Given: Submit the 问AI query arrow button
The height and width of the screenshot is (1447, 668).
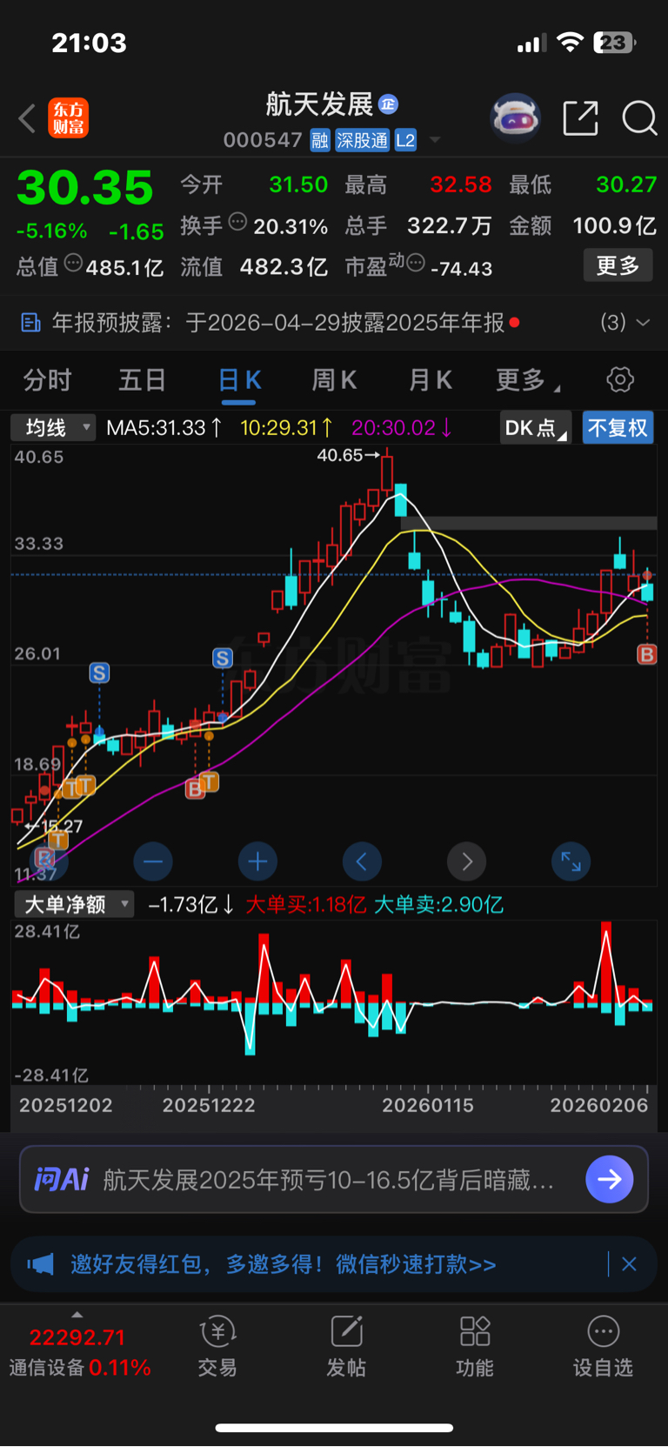Looking at the screenshot, I should click(x=609, y=1179).
